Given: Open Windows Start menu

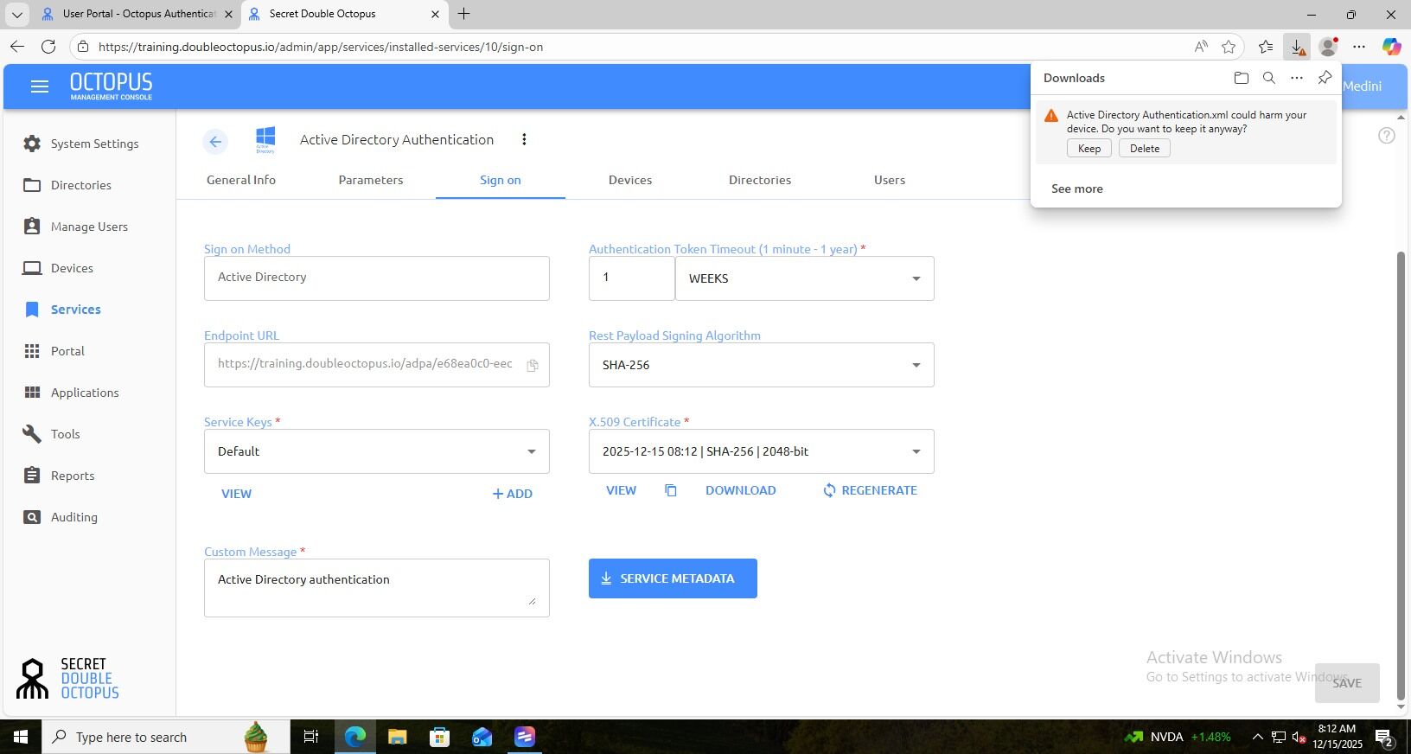Looking at the screenshot, I should (21, 737).
